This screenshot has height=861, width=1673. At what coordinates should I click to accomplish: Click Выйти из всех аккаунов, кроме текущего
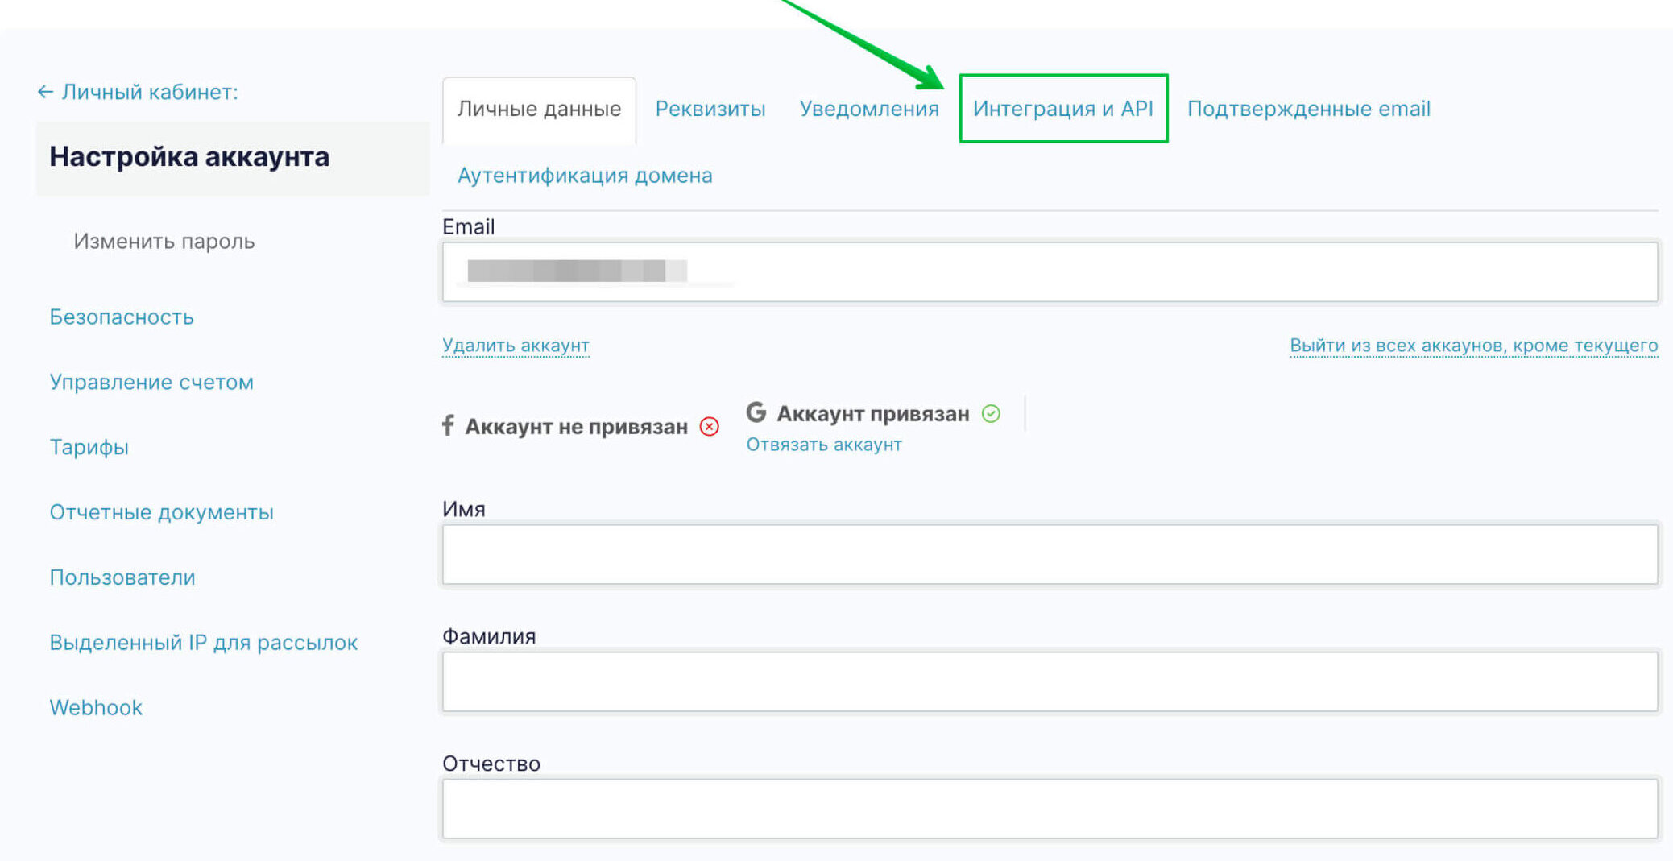1474,346
